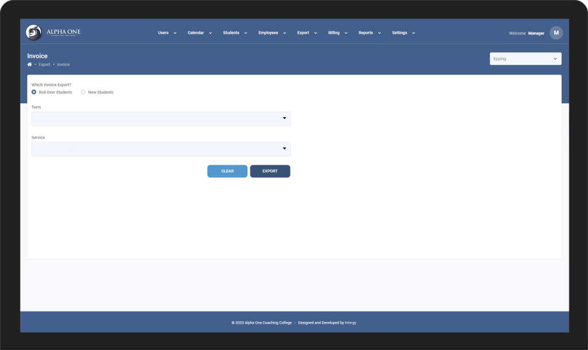This screenshot has height=350, width=588.
Task: Click the Alpha One owl logo
Action: (34, 33)
